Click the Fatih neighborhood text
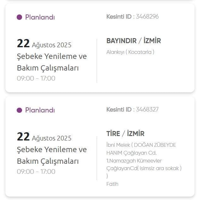 [x=112, y=184]
